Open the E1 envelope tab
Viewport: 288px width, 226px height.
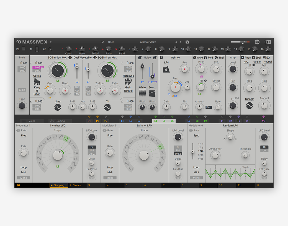[x=122, y=121]
